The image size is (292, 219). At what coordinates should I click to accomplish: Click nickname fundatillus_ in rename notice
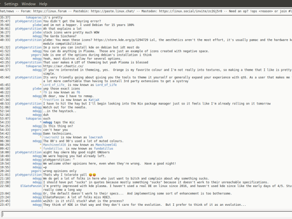click(54, 149)
